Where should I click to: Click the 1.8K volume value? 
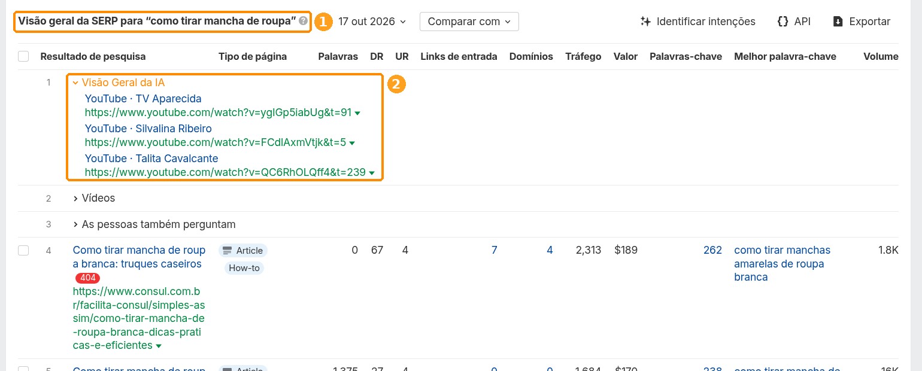[888, 250]
